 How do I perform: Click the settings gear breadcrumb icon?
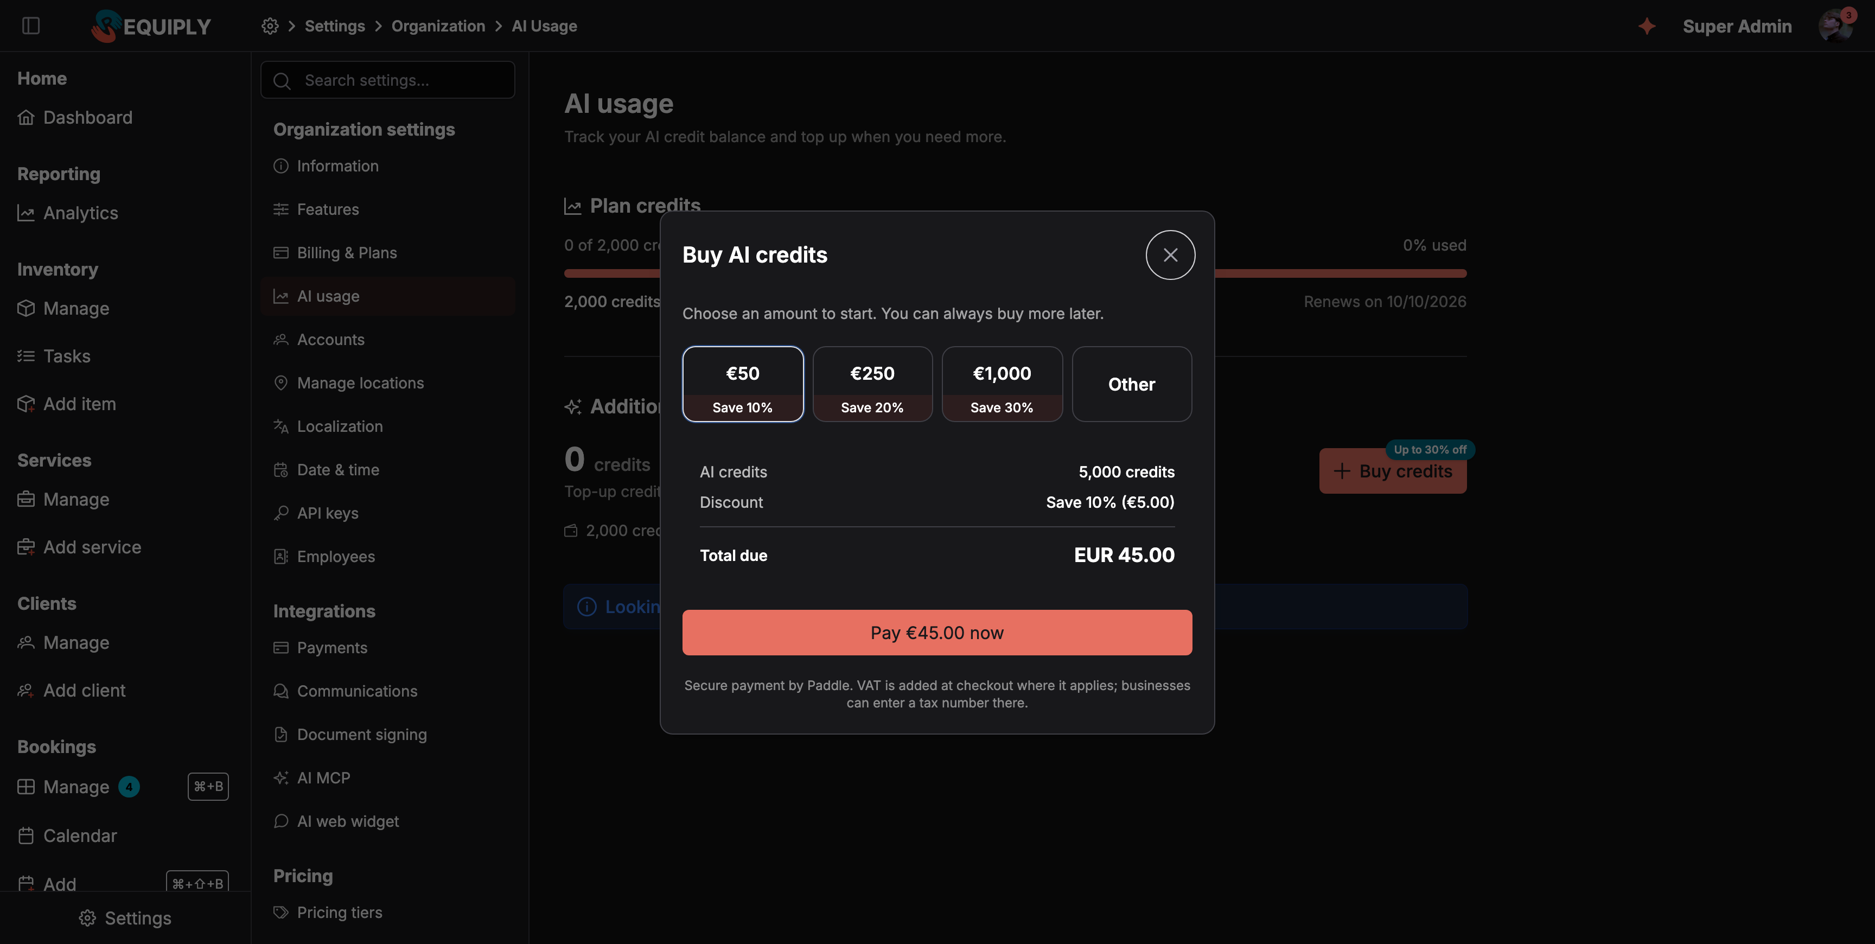coord(270,26)
